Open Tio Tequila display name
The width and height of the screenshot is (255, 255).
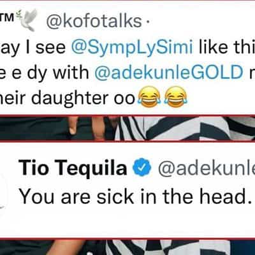73,168
